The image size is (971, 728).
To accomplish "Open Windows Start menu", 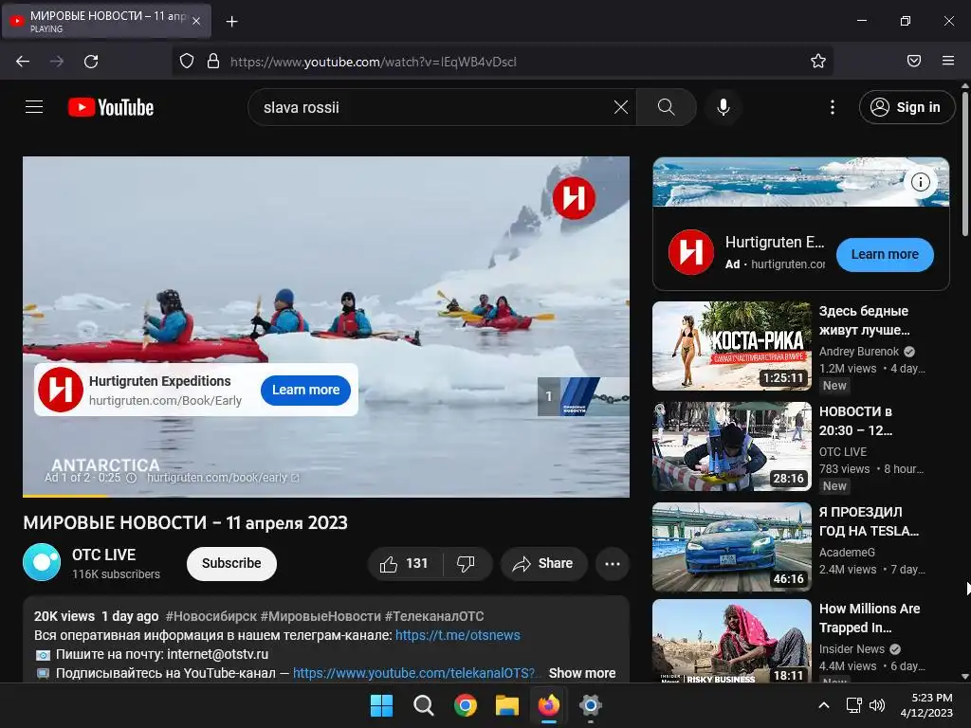I will pos(381,705).
